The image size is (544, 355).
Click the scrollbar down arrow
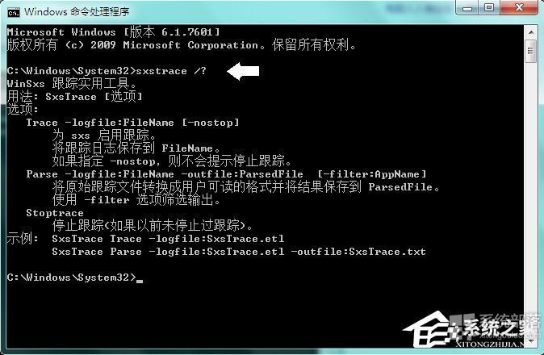(x=531, y=342)
